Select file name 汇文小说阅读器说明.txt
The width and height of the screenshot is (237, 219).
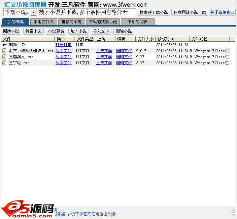tap(31, 51)
